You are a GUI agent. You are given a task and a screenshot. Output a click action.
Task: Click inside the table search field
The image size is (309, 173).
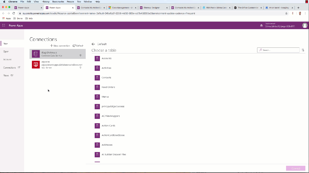point(279,50)
